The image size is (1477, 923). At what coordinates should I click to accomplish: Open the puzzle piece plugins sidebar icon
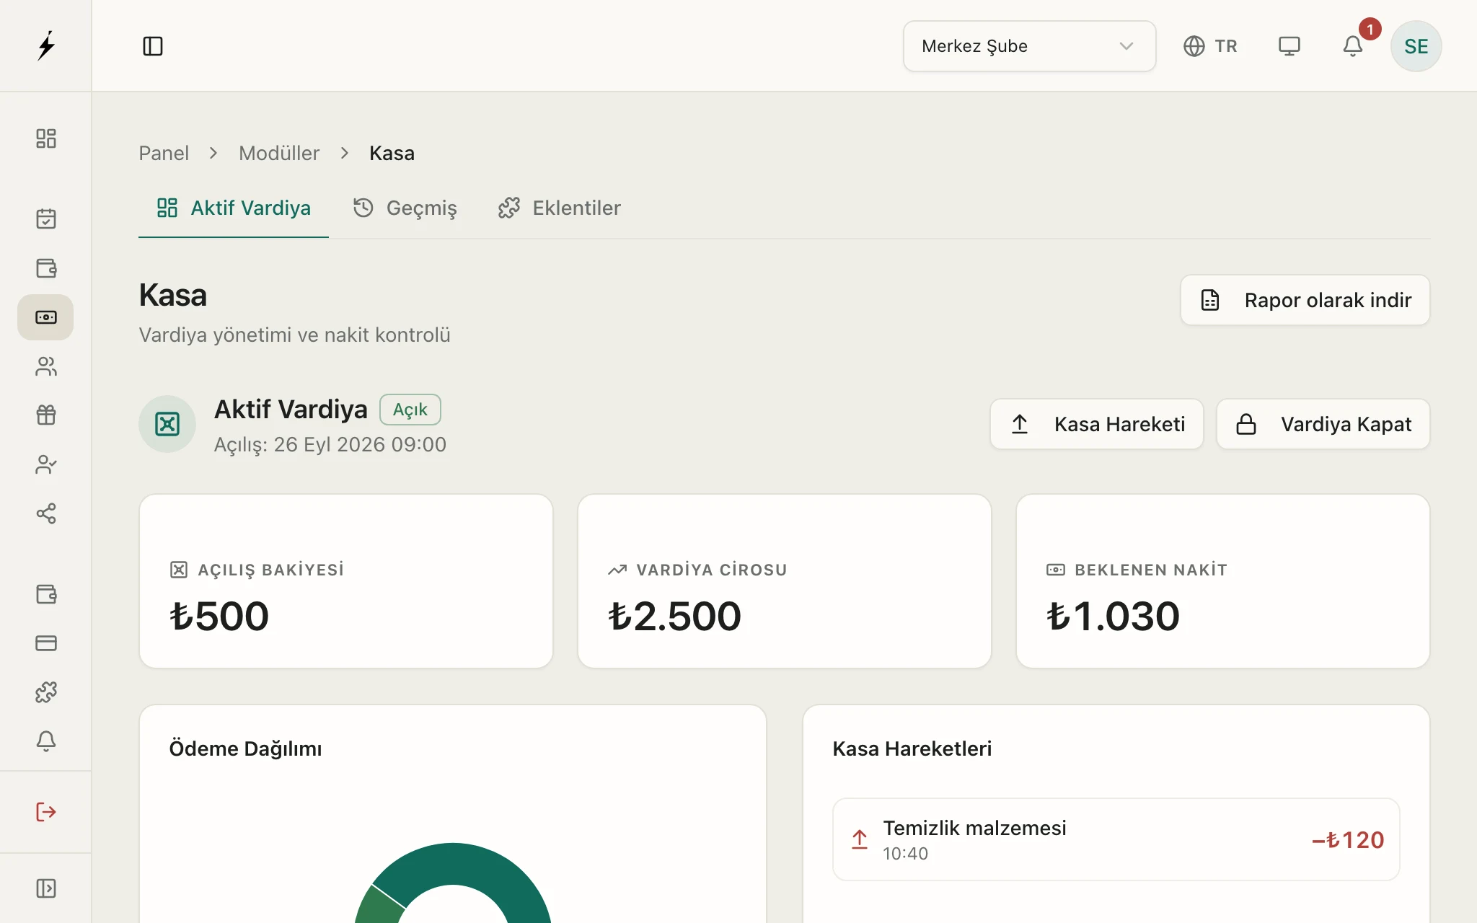46,692
